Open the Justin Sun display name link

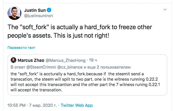click(x=35, y=10)
